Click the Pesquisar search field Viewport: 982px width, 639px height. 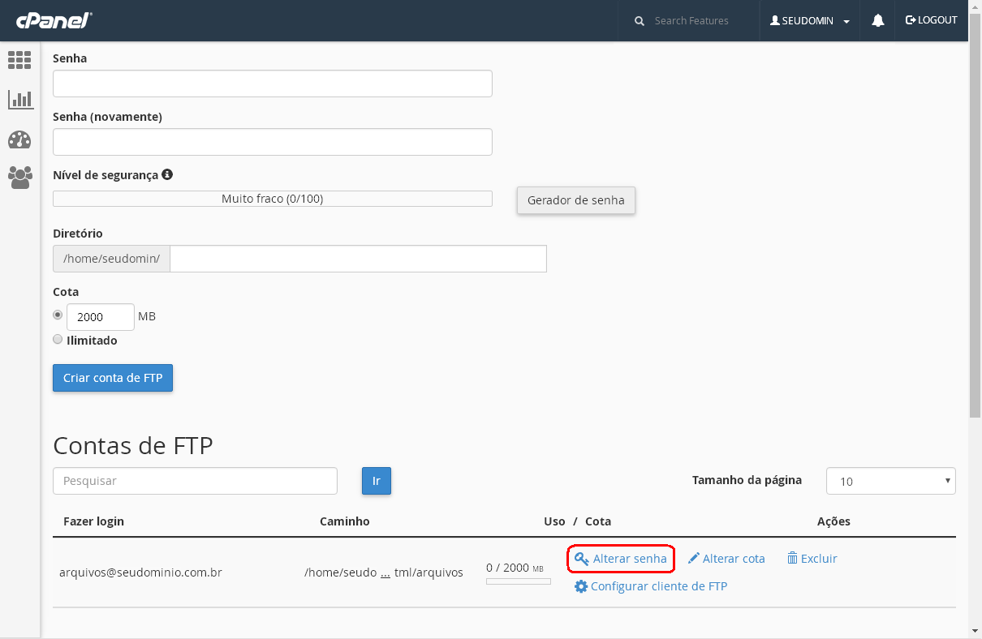pyautogui.click(x=195, y=481)
